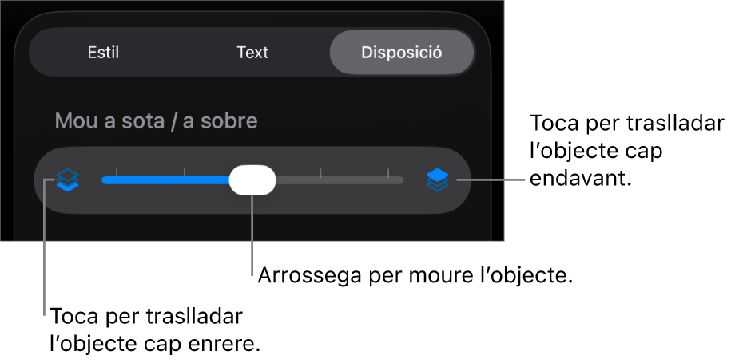Click the callout line under slider thumb
Screen dimensions: 731x363
coord(252,237)
